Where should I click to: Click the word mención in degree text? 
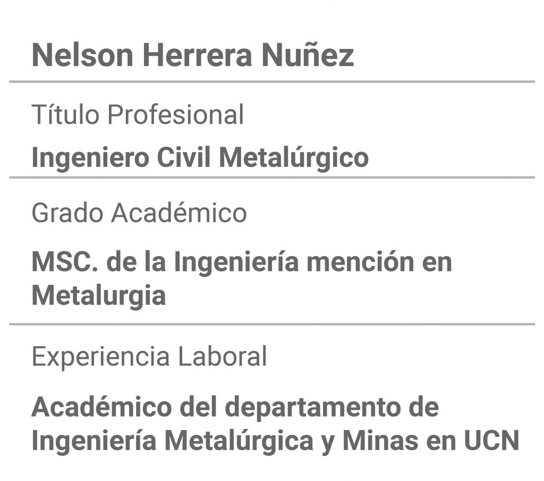[x=360, y=262]
